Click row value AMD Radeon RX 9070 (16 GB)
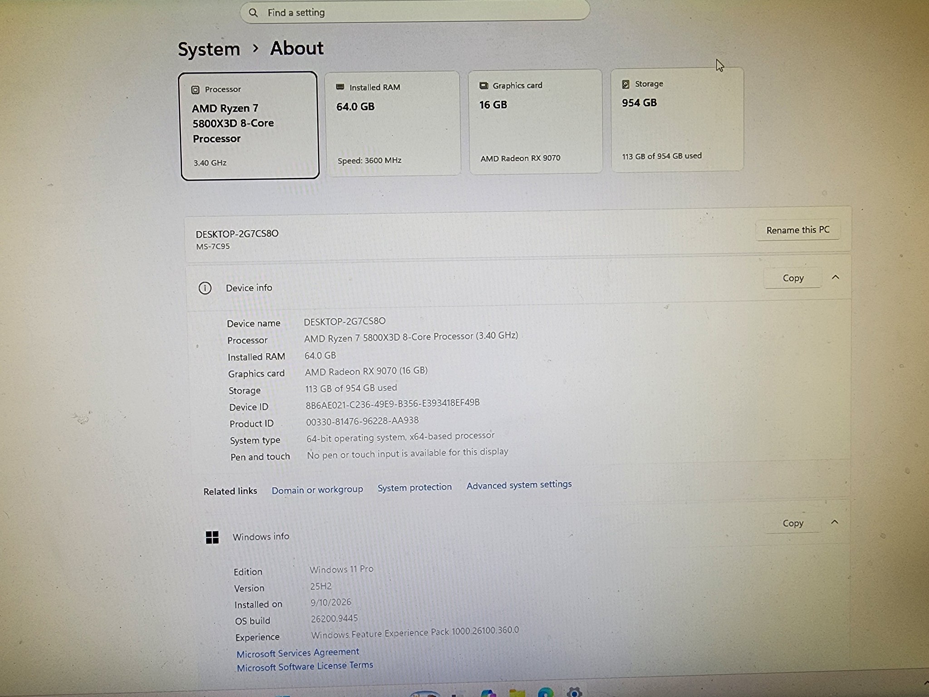This screenshot has width=929, height=697. [x=366, y=371]
